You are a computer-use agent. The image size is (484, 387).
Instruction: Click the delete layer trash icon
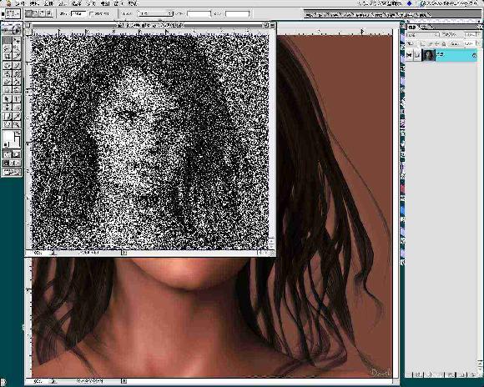point(473,374)
